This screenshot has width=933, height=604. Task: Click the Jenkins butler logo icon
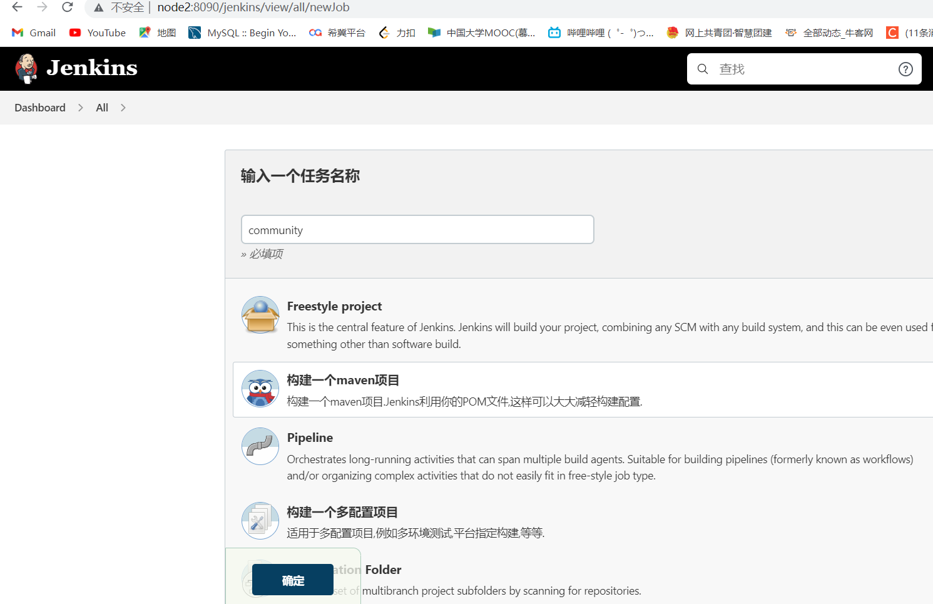pos(26,68)
